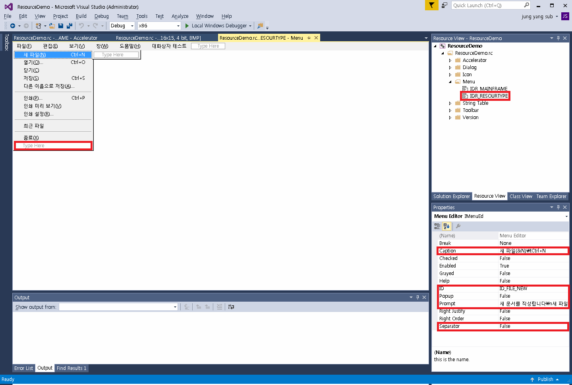Screen dimensions: 572x385
Task: Collapse the Menu folder in Resource View
Action: [450, 82]
